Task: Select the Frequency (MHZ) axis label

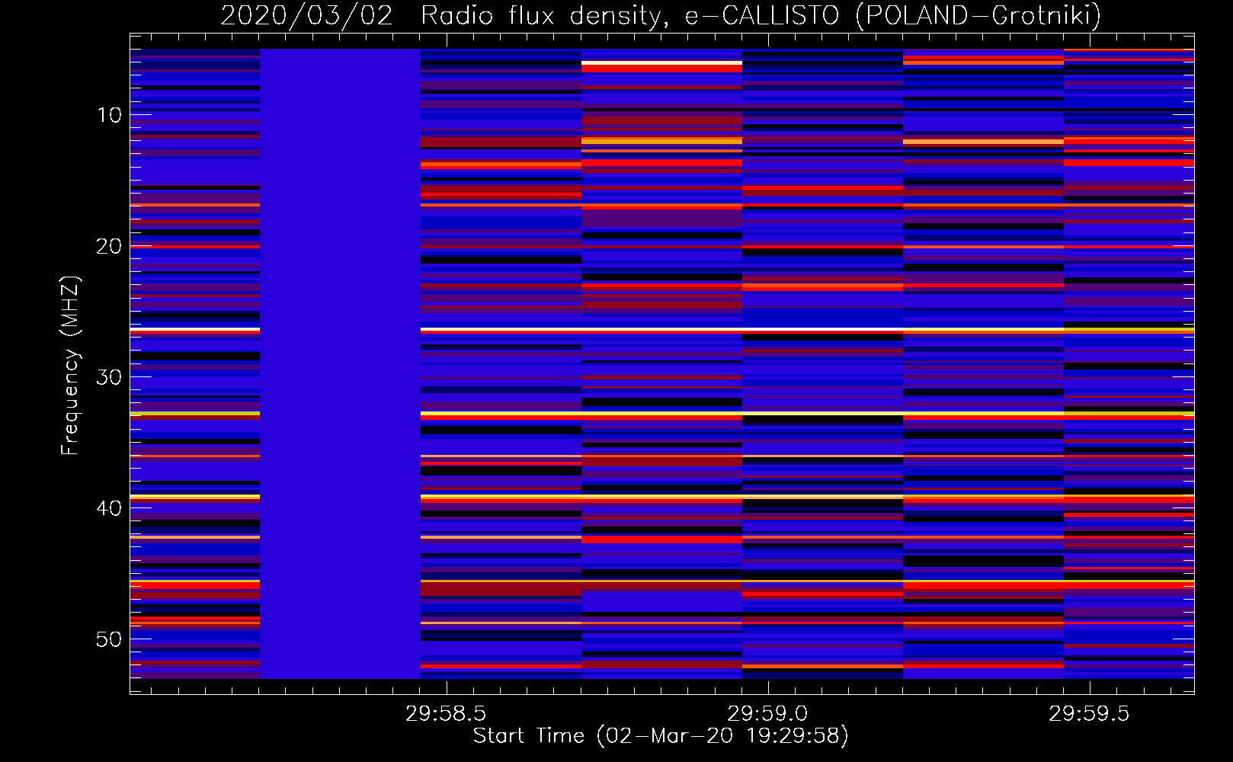Action: (x=70, y=365)
